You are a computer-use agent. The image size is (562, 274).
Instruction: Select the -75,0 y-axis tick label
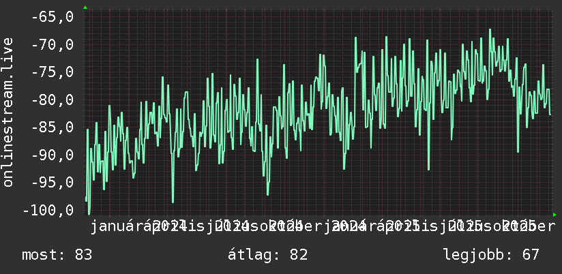click(53, 72)
